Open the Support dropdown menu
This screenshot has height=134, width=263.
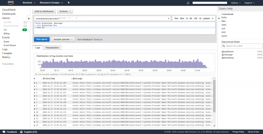[x=249, y=3]
